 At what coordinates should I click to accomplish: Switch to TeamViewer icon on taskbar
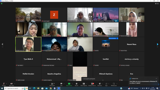click(54, 88)
